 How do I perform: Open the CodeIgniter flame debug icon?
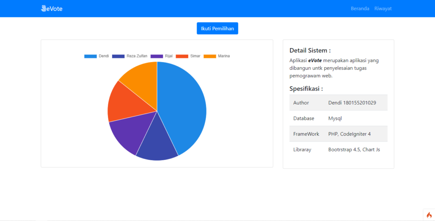pyautogui.click(x=429, y=215)
